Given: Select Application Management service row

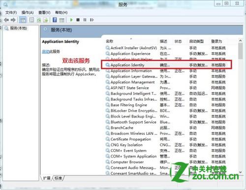Looking at the screenshot, I should [166, 82].
